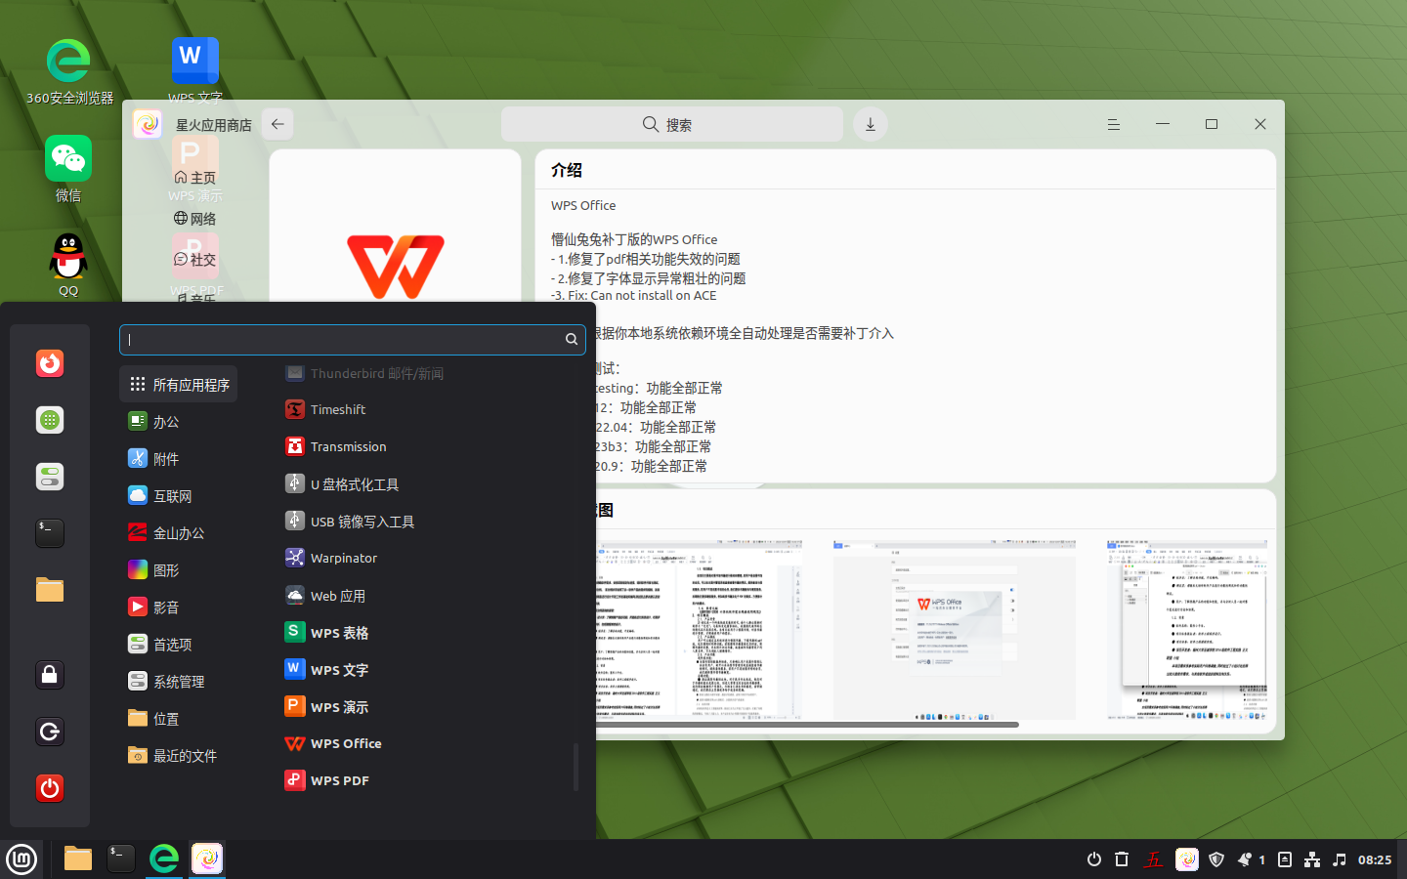Open software manager green icon in sidebar
This screenshot has width=1407, height=879.
pyautogui.click(x=50, y=420)
